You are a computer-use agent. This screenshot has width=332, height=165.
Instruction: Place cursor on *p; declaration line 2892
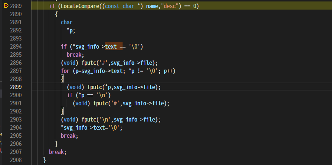pos(71,30)
